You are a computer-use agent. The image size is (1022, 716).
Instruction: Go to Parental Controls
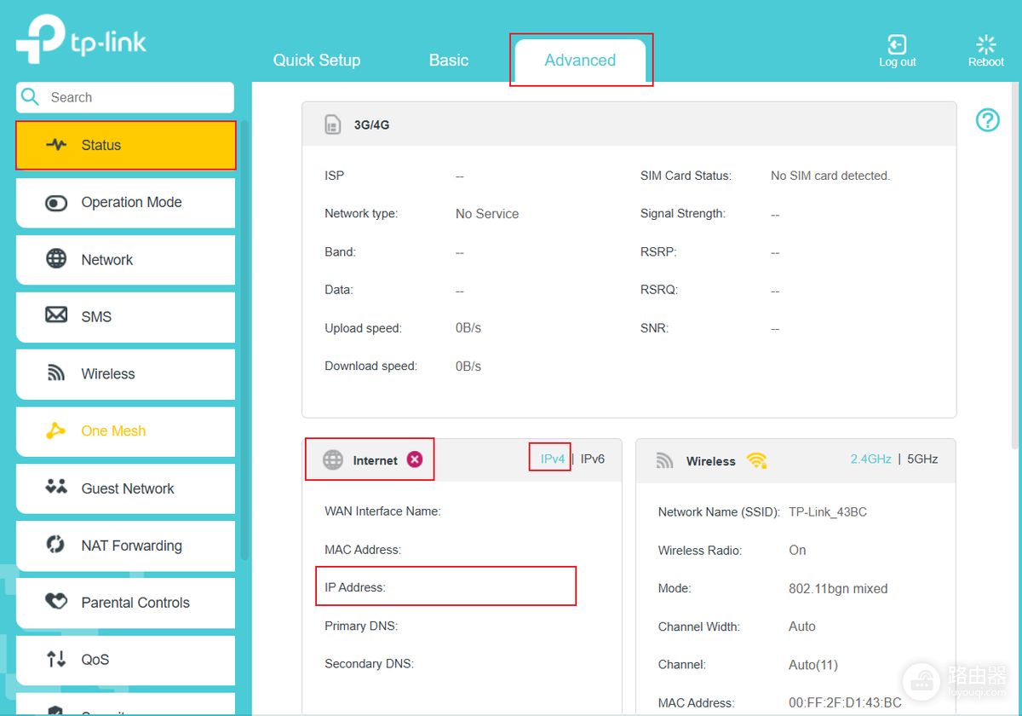(x=125, y=603)
